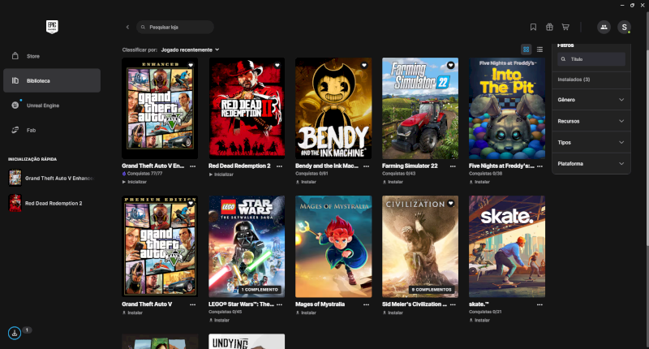649x349 pixels.
Task: Open options menu for Sid Meier's Civilization
Action: 453,304
